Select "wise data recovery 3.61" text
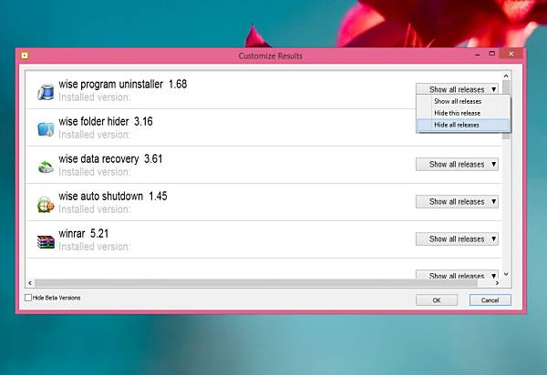Screen dimensions: 547x375 coord(110,158)
